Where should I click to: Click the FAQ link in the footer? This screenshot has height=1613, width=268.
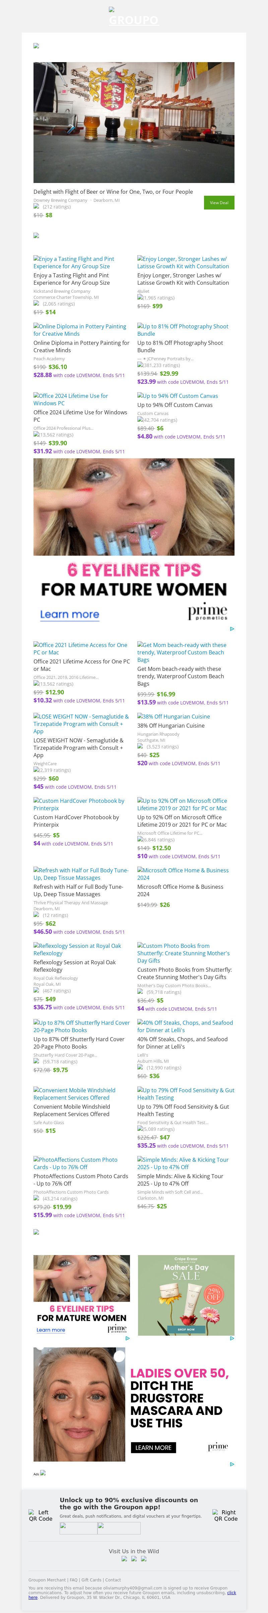[x=74, y=1580]
